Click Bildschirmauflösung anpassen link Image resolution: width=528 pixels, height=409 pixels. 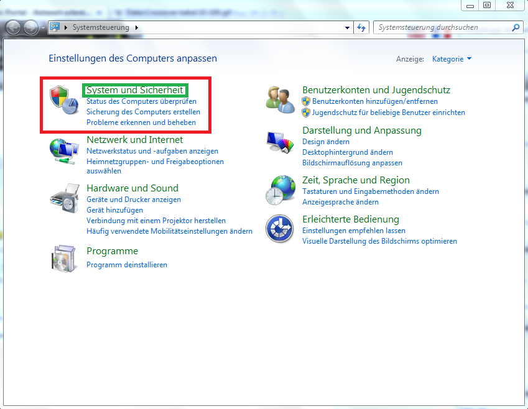tap(352, 163)
